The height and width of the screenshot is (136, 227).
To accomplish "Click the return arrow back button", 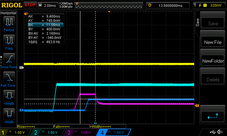I will 212,117.
